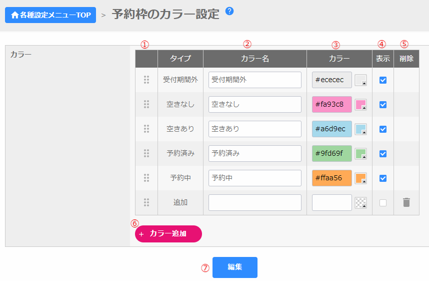Go to 各種設定メニューTOP
Screen dimensions: 429x281
tap(50, 15)
